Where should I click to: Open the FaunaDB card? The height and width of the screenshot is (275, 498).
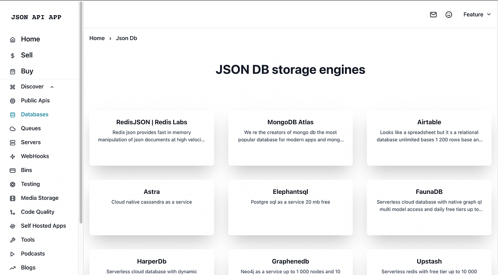pyautogui.click(x=429, y=208)
